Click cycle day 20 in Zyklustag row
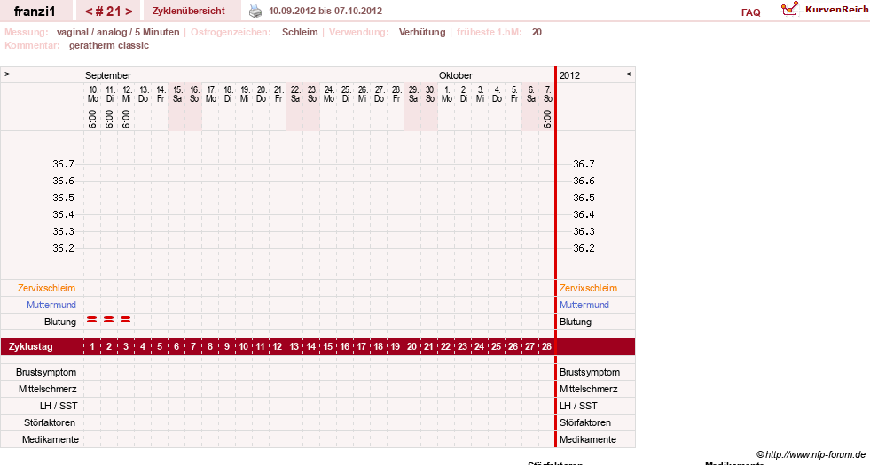The height and width of the screenshot is (465, 870). coord(411,346)
